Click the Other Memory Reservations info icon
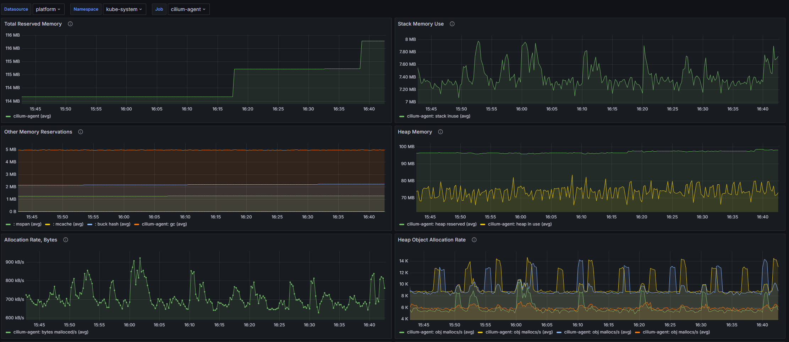This screenshot has height=342, width=789. [81, 132]
